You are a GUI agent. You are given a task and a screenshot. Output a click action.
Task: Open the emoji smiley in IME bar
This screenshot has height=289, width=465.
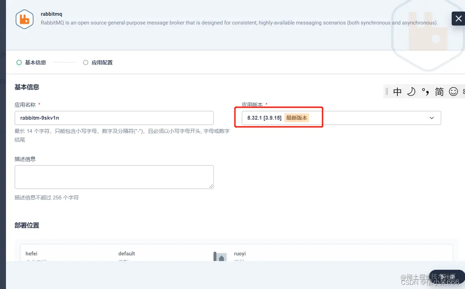pyautogui.click(x=453, y=92)
